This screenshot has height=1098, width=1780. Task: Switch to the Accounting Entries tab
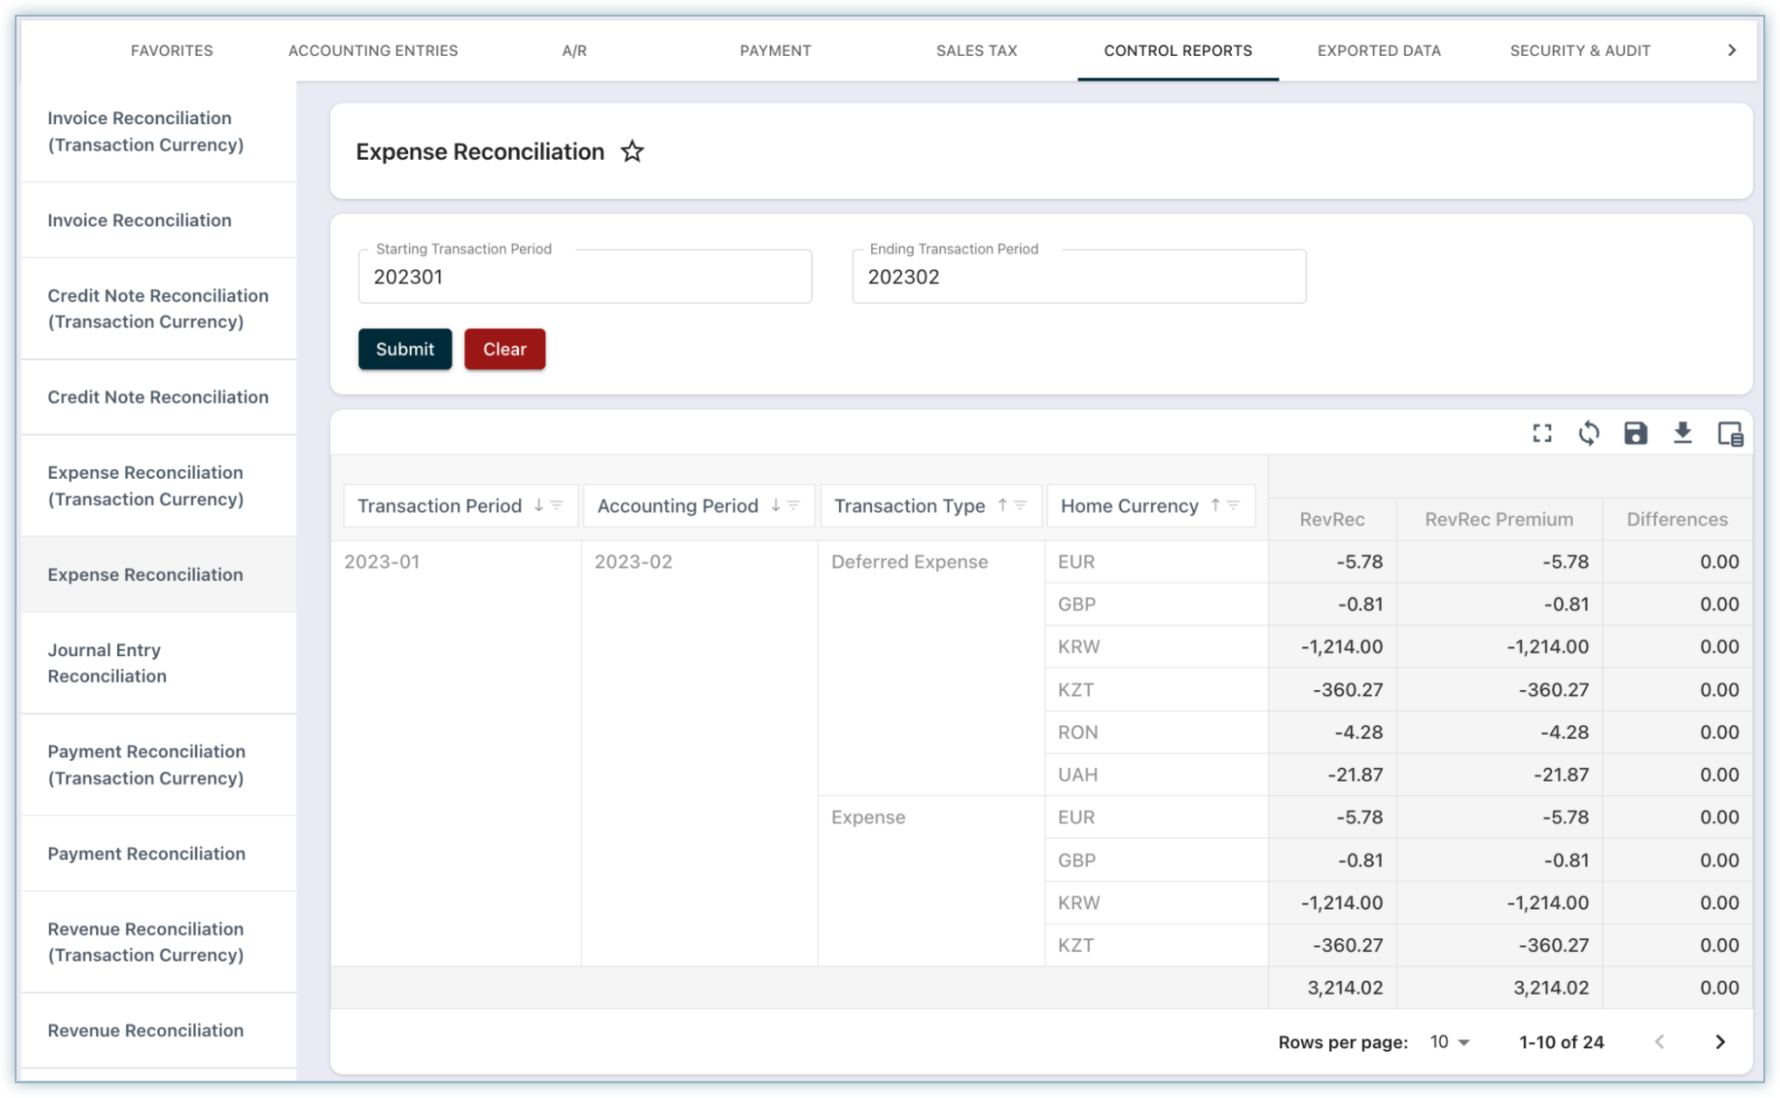373,51
